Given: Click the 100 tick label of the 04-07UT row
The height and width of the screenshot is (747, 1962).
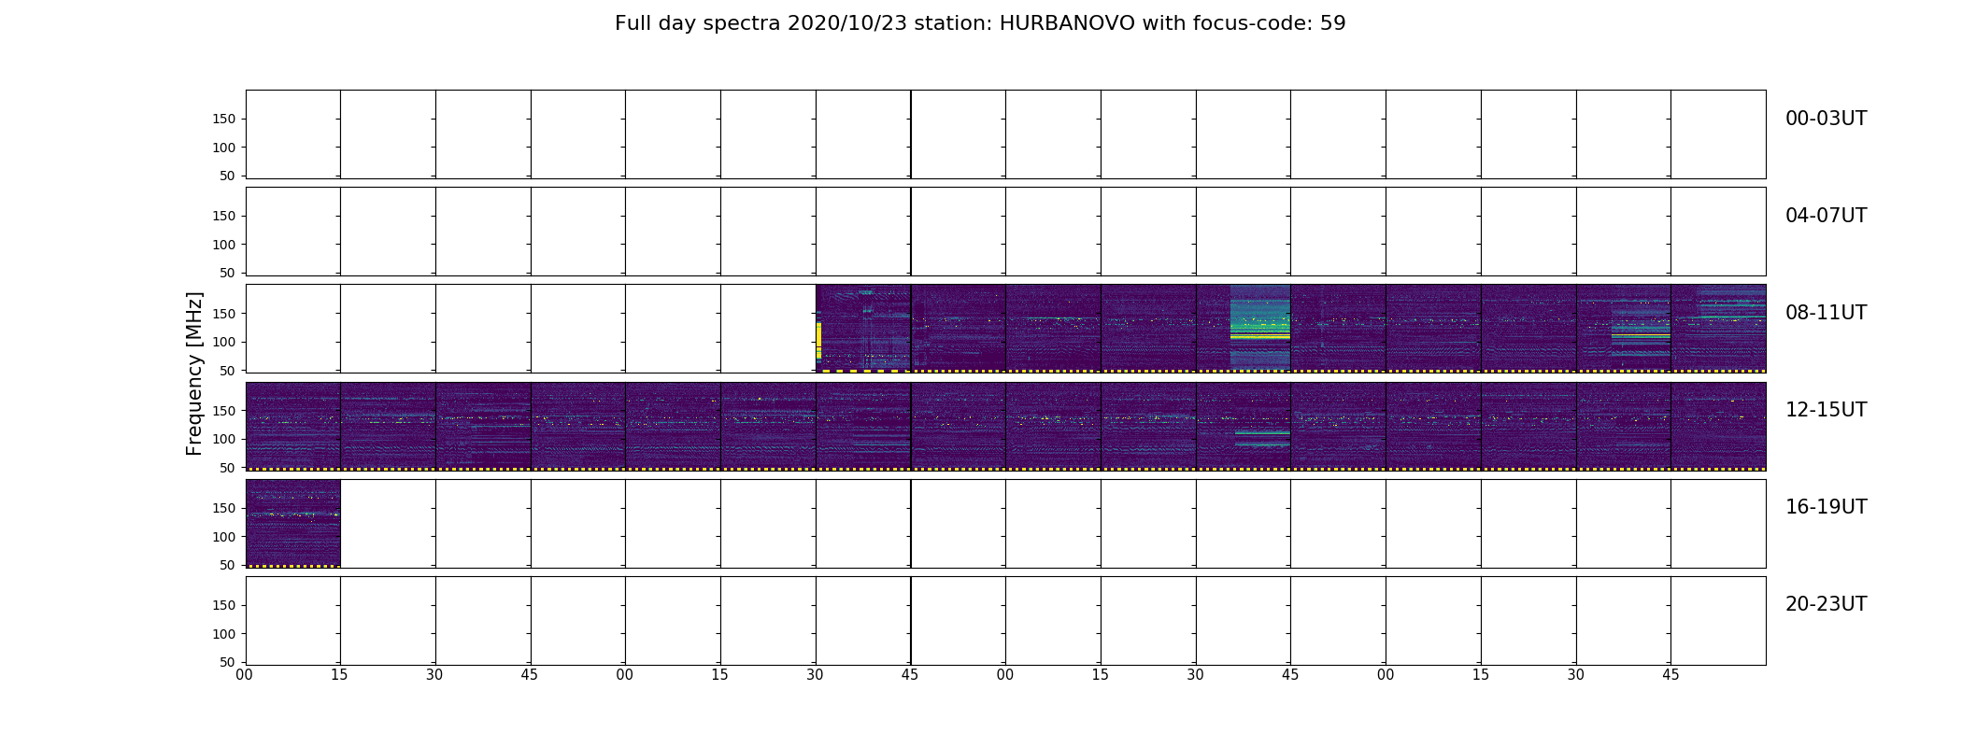Looking at the screenshot, I should click(x=224, y=245).
